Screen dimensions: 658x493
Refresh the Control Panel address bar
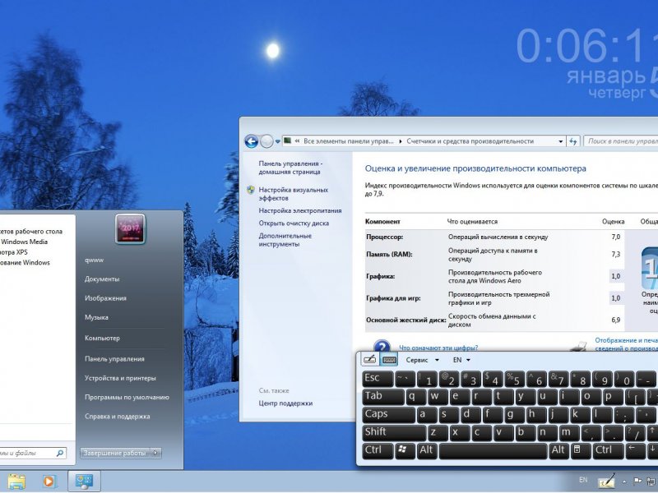[572, 141]
